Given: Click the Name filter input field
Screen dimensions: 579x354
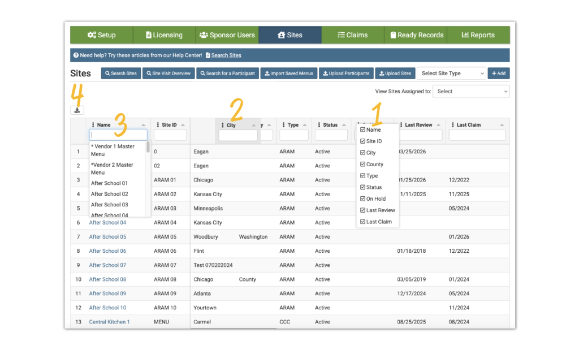Looking at the screenshot, I should pyautogui.click(x=118, y=135).
